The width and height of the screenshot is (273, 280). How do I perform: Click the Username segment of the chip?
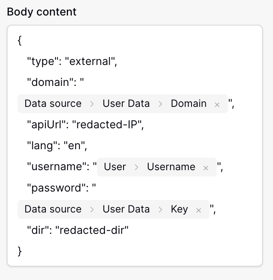(171, 167)
